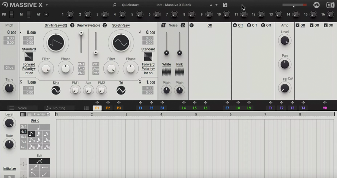Select the P1 performer tab
The width and height of the screenshot is (337, 178).
coord(97,108)
